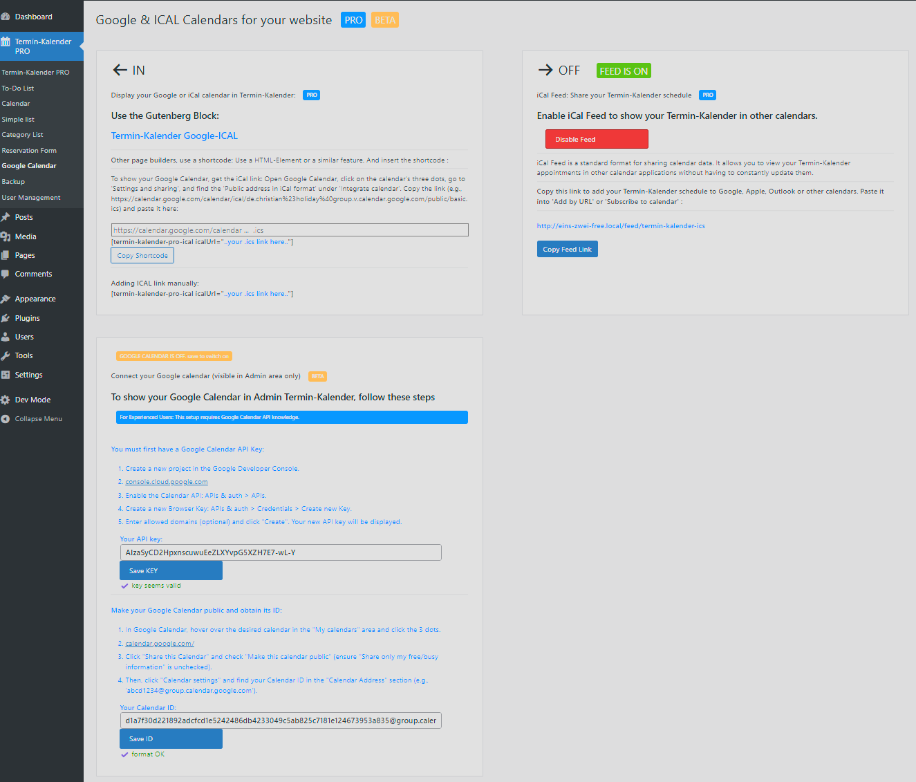
Task: Click the Collapse Menu arrow icon
Action: (x=6, y=419)
